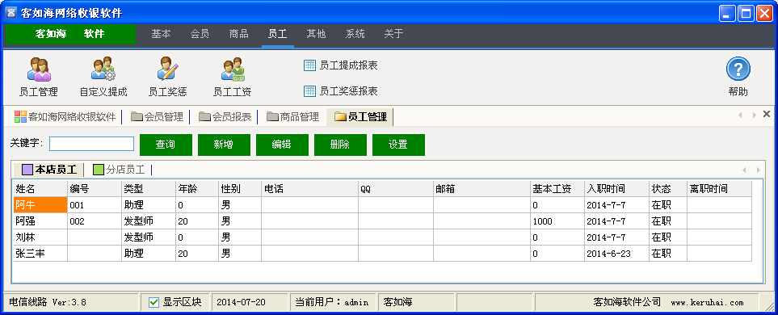778x315 pixels.
Task: Select employee row 刘林
Action: (x=383, y=237)
